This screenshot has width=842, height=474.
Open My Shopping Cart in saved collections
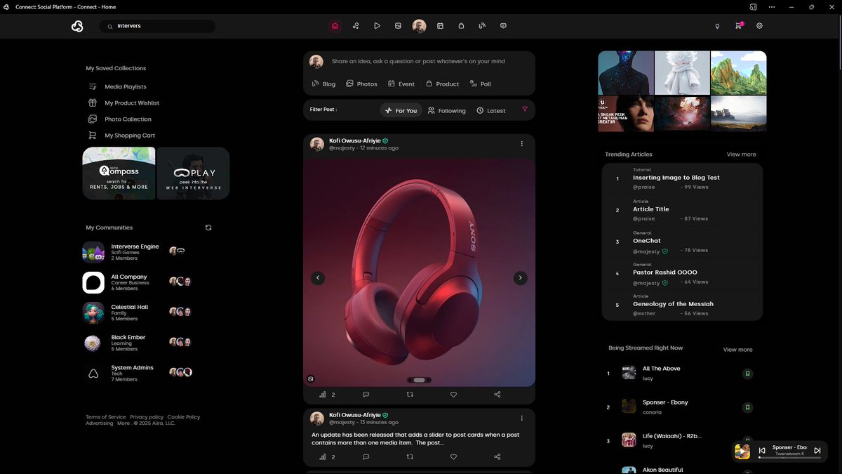point(121,135)
